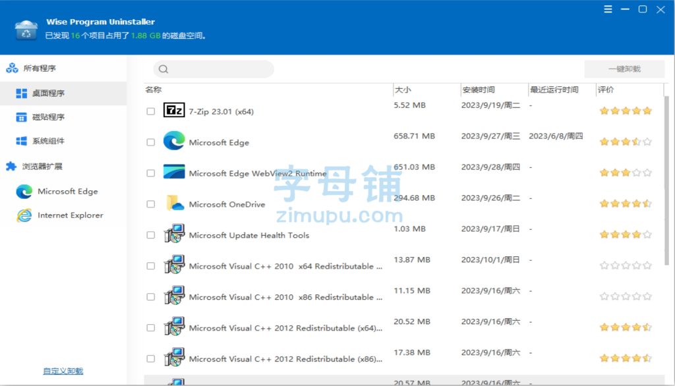Click the star rating for Update Health Tools
Viewport: 675px width, 386px height.
(626, 235)
